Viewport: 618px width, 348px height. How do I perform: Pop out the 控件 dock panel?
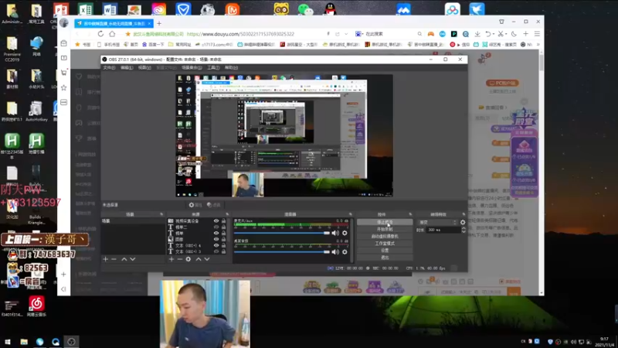[410, 214]
